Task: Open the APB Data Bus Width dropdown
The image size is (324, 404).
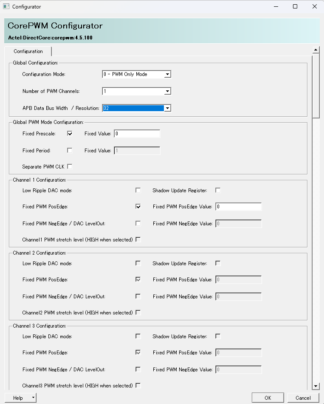Action: tap(167, 108)
